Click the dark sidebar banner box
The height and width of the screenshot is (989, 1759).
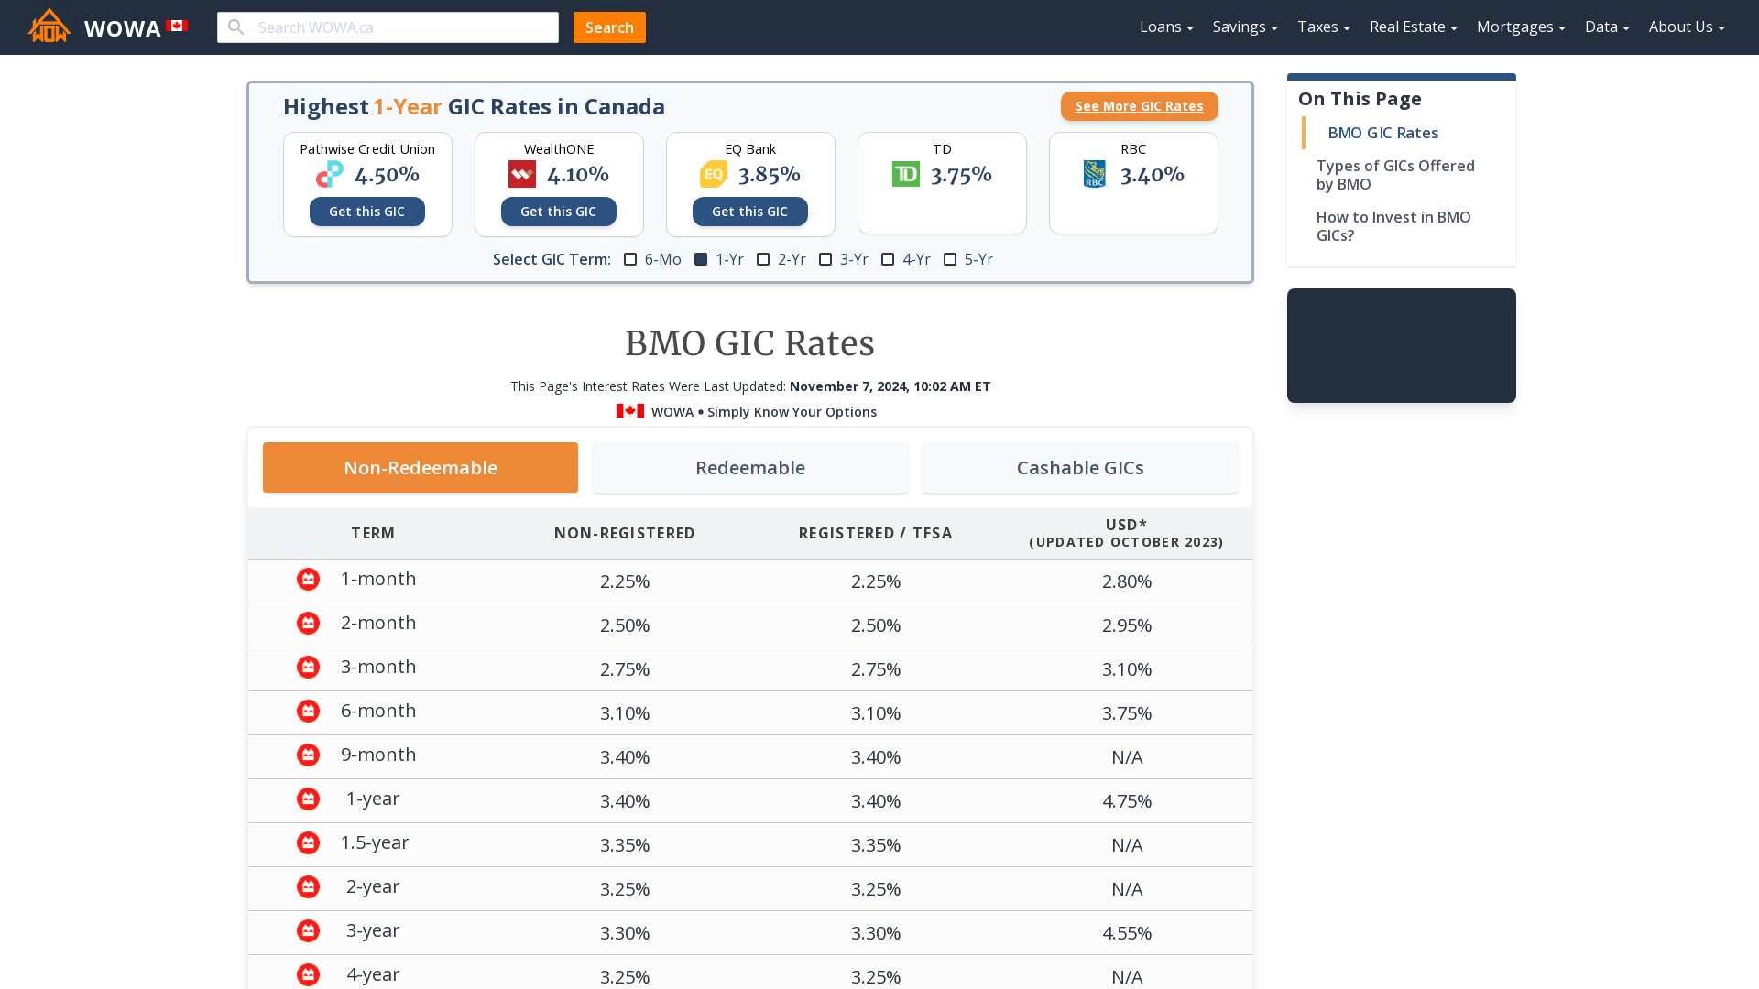[1401, 345]
